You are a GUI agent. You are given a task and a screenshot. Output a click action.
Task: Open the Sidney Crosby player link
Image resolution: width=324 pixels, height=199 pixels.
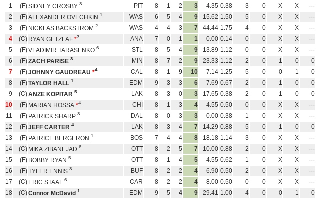click(x=53, y=6)
